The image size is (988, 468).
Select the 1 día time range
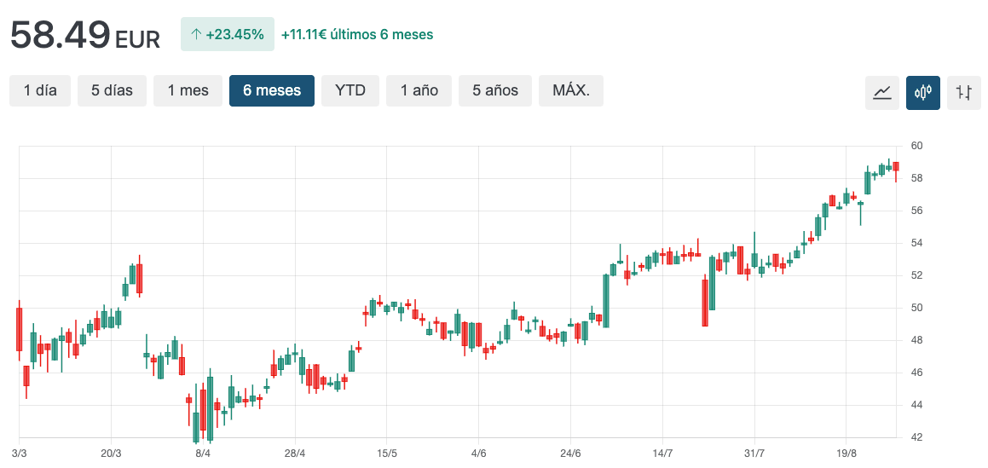click(40, 90)
